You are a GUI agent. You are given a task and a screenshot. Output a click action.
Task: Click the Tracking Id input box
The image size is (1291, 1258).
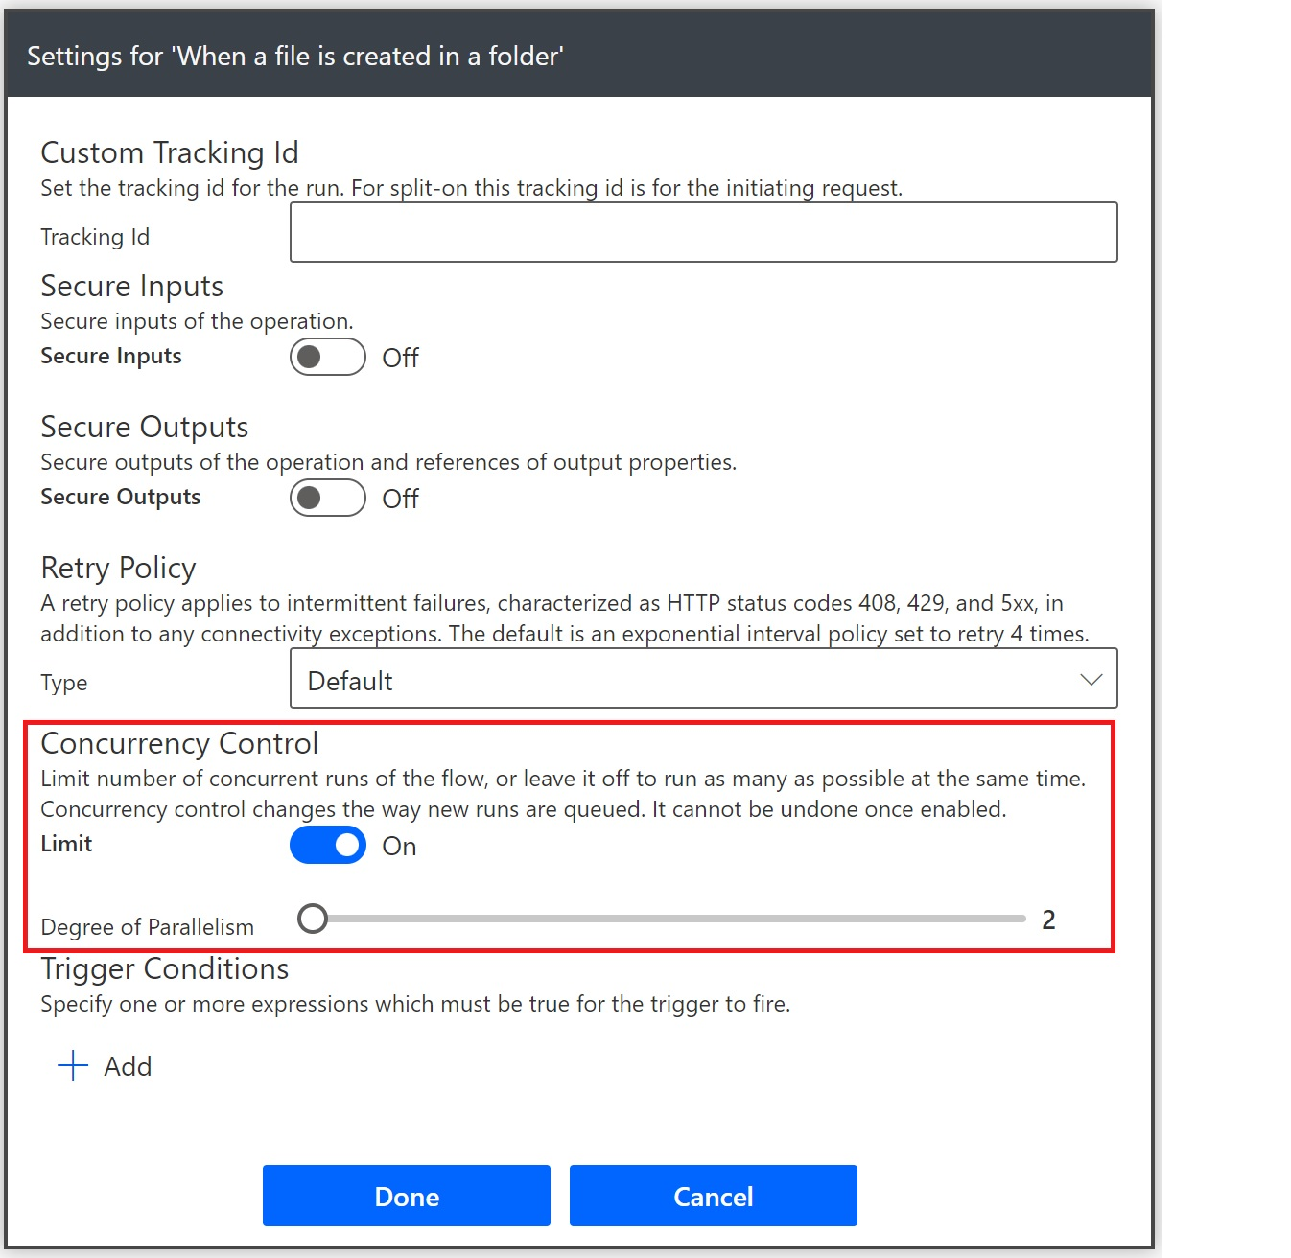tap(703, 232)
